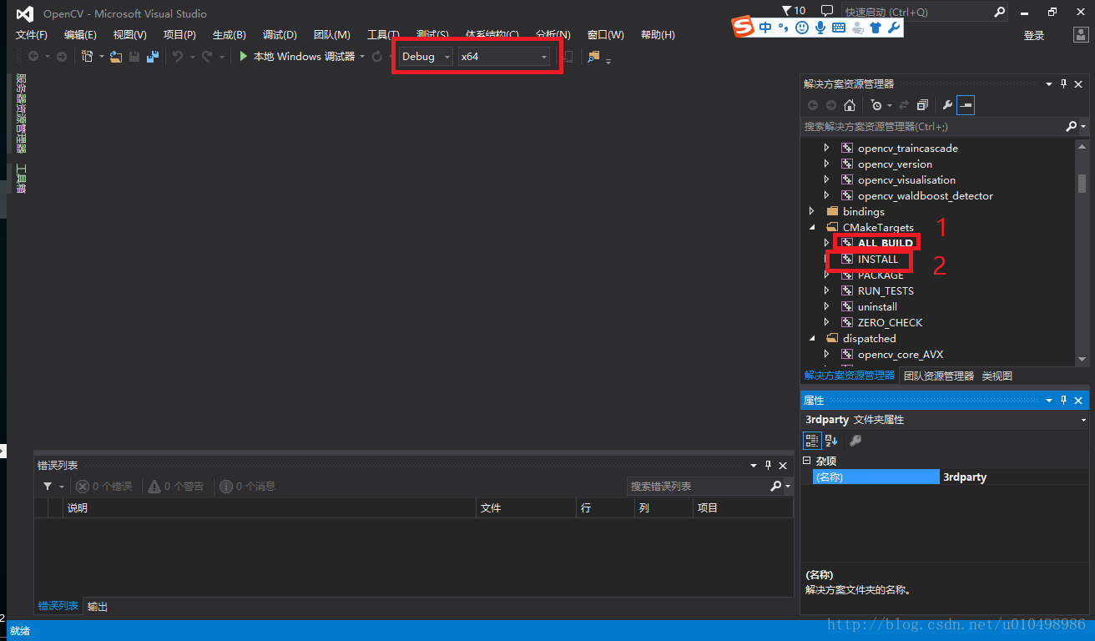Toggle the 0 messages filter button
The image size is (1095, 641).
(248, 486)
